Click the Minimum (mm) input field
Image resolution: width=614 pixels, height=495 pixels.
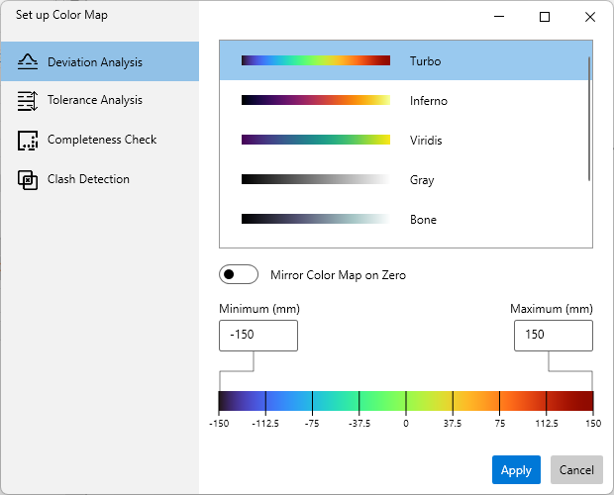tap(258, 336)
